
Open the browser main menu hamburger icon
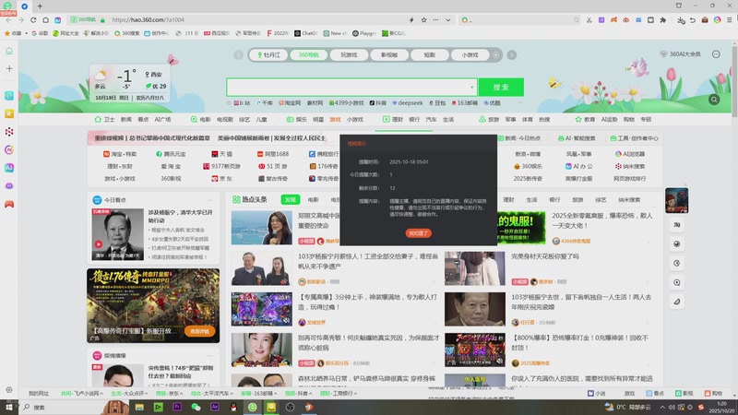[729, 20]
